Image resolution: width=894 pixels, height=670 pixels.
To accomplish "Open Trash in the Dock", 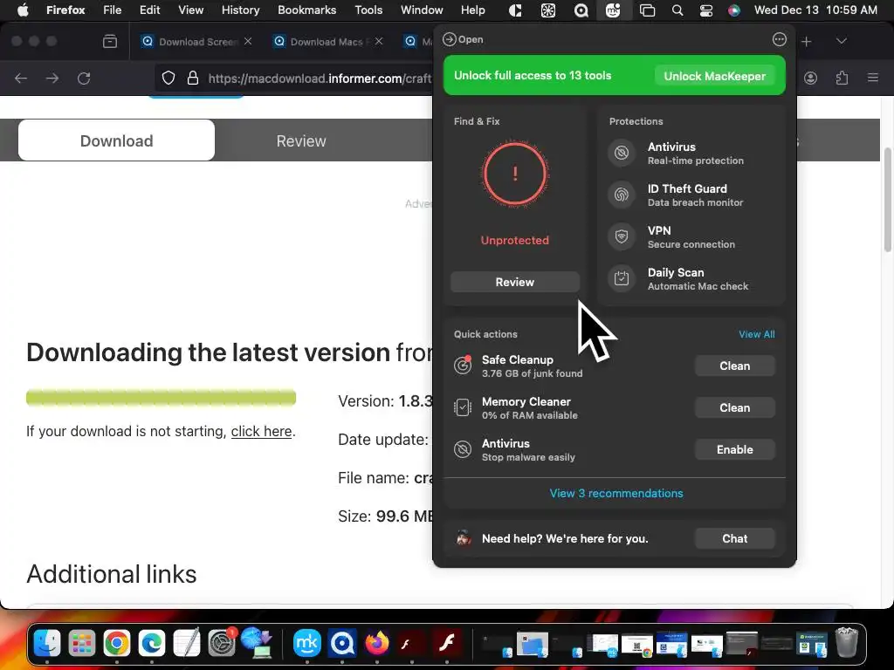I will click(x=847, y=643).
